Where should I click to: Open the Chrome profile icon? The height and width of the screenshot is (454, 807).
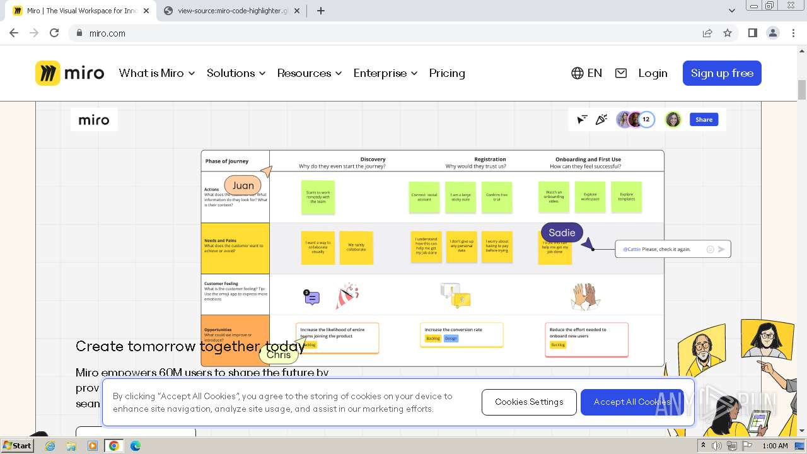coord(772,33)
